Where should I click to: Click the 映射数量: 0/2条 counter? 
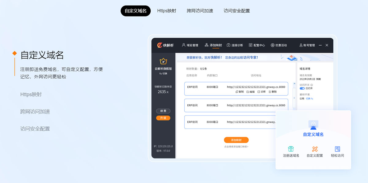pos(197,69)
